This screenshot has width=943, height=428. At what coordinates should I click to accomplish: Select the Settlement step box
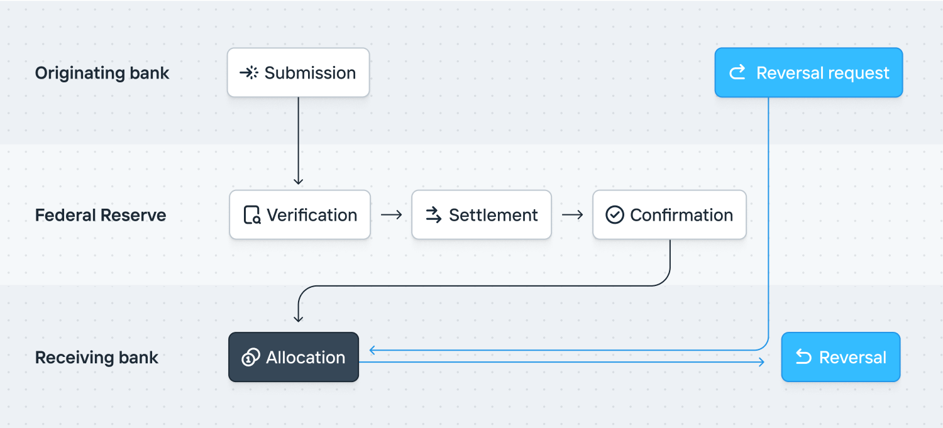pyautogui.click(x=482, y=215)
